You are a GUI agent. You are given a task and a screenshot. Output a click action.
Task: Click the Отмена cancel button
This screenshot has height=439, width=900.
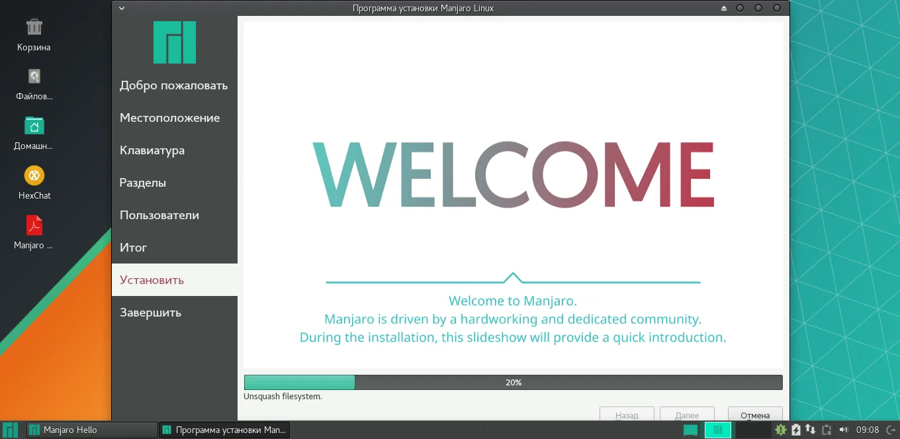[x=755, y=415]
